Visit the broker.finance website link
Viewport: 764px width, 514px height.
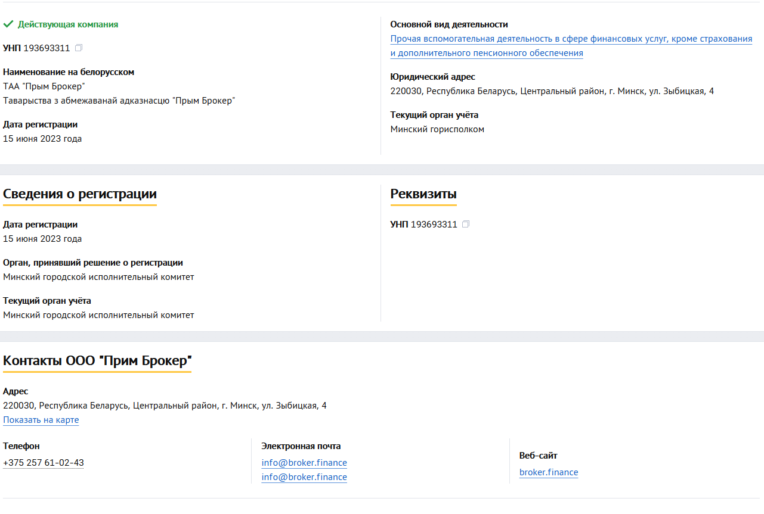tap(548, 472)
